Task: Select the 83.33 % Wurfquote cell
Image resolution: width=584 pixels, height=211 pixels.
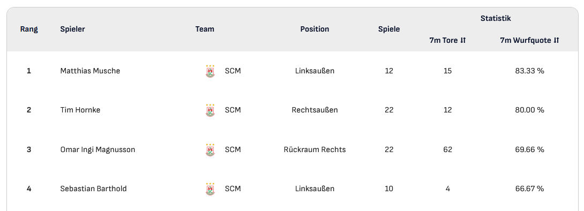Action: click(x=530, y=71)
